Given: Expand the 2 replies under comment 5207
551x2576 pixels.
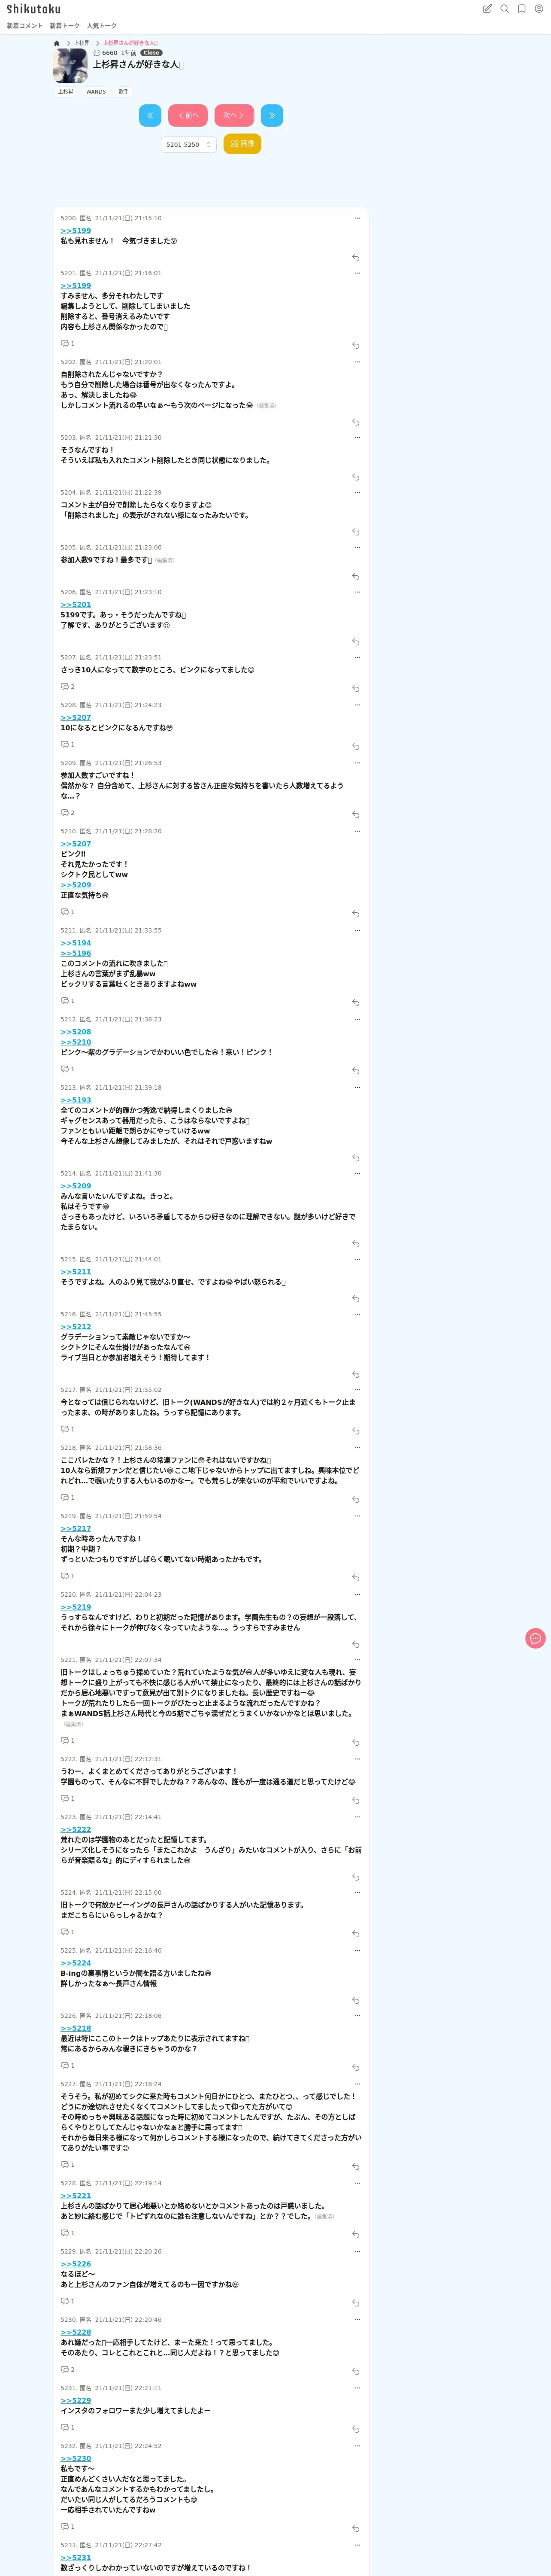Looking at the screenshot, I should click(68, 687).
